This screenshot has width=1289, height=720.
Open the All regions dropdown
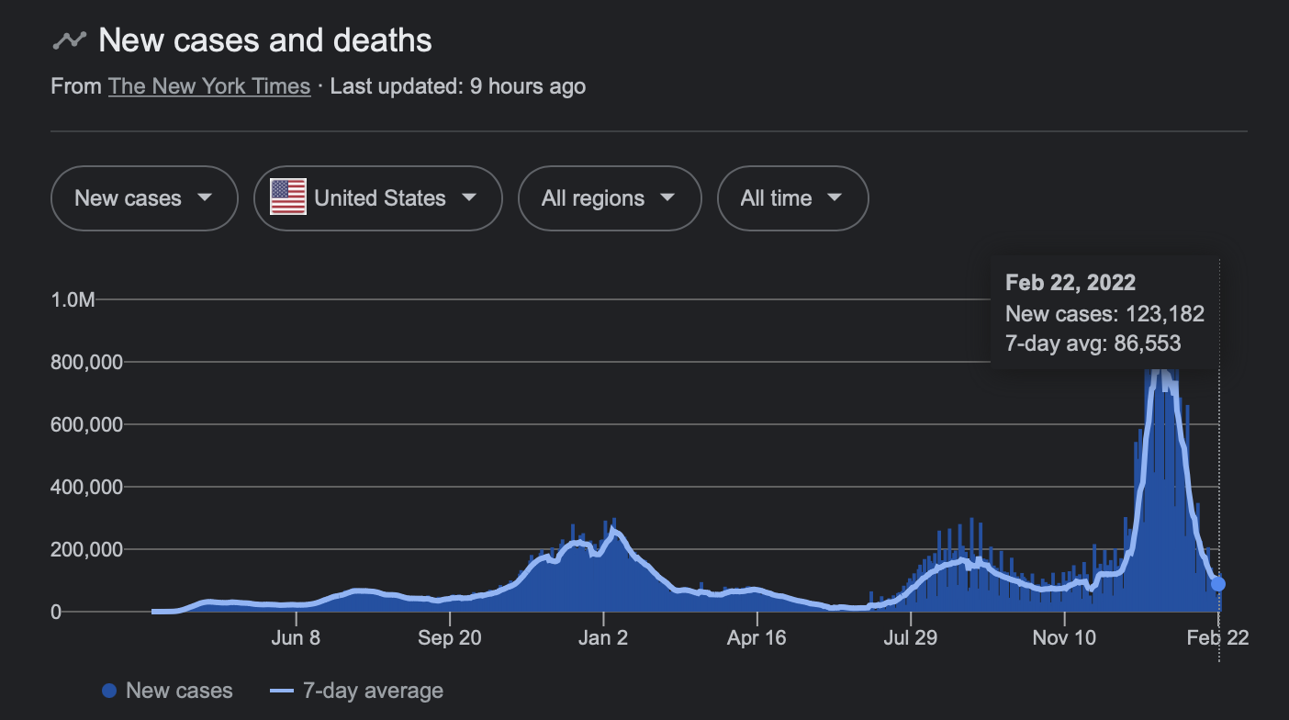(609, 197)
